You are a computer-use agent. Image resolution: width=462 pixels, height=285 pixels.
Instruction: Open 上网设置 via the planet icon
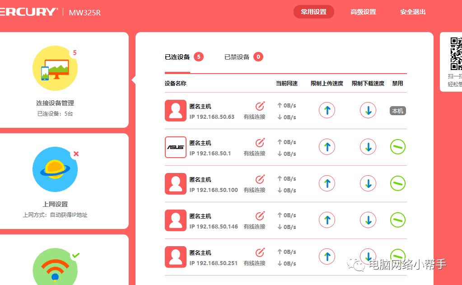coord(55,168)
